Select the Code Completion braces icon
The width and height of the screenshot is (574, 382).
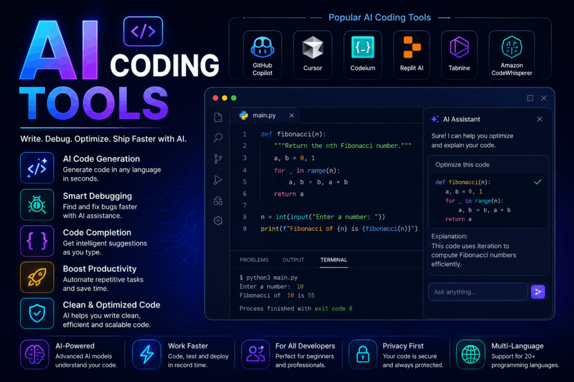tap(37, 241)
